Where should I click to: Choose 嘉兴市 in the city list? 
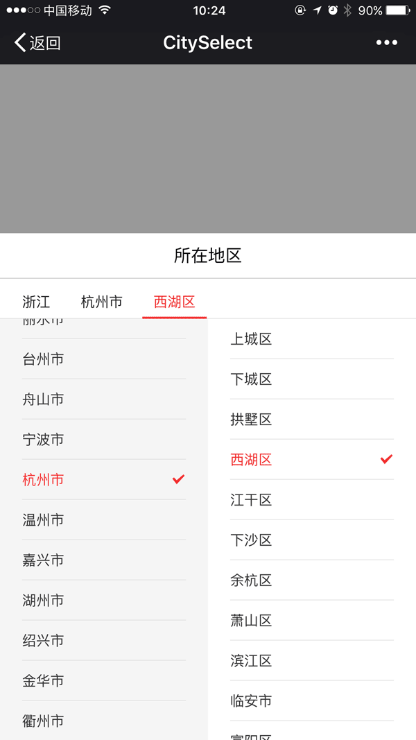click(104, 560)
